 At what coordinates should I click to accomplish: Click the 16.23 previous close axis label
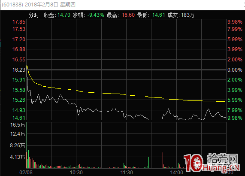(x=19, y=70)
